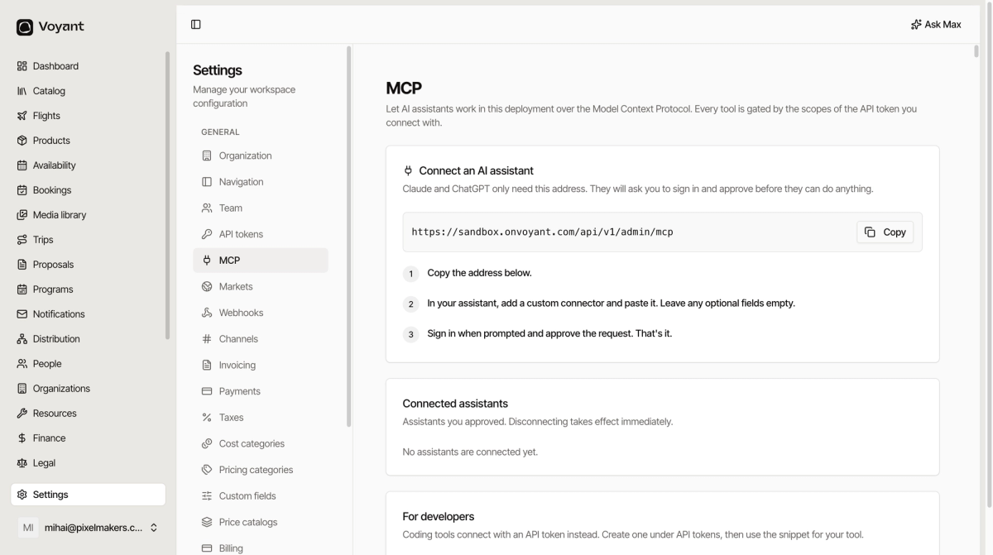Click the MCP endpoint URL text

pyautogui.click(x=542, y=232)
